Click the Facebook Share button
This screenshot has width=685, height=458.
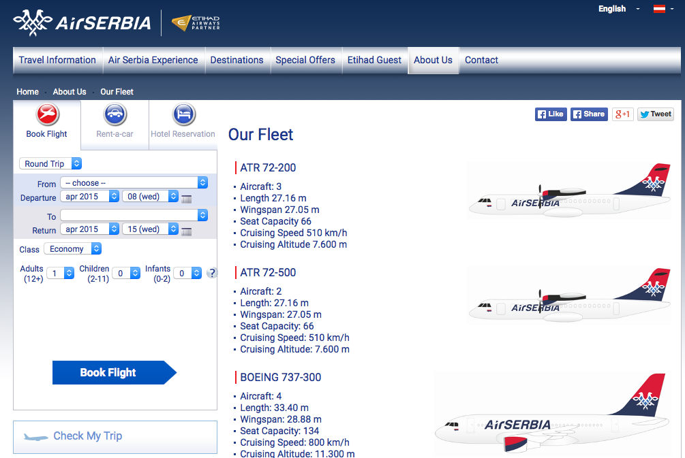pos(589,114)
